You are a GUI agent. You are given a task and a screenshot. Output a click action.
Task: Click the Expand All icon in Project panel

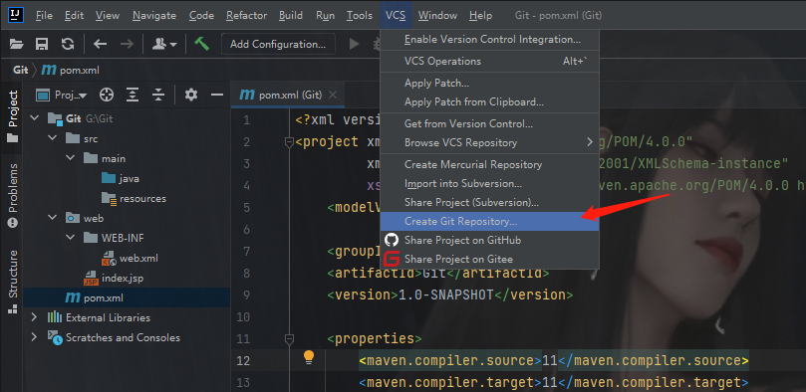[134, 95]
